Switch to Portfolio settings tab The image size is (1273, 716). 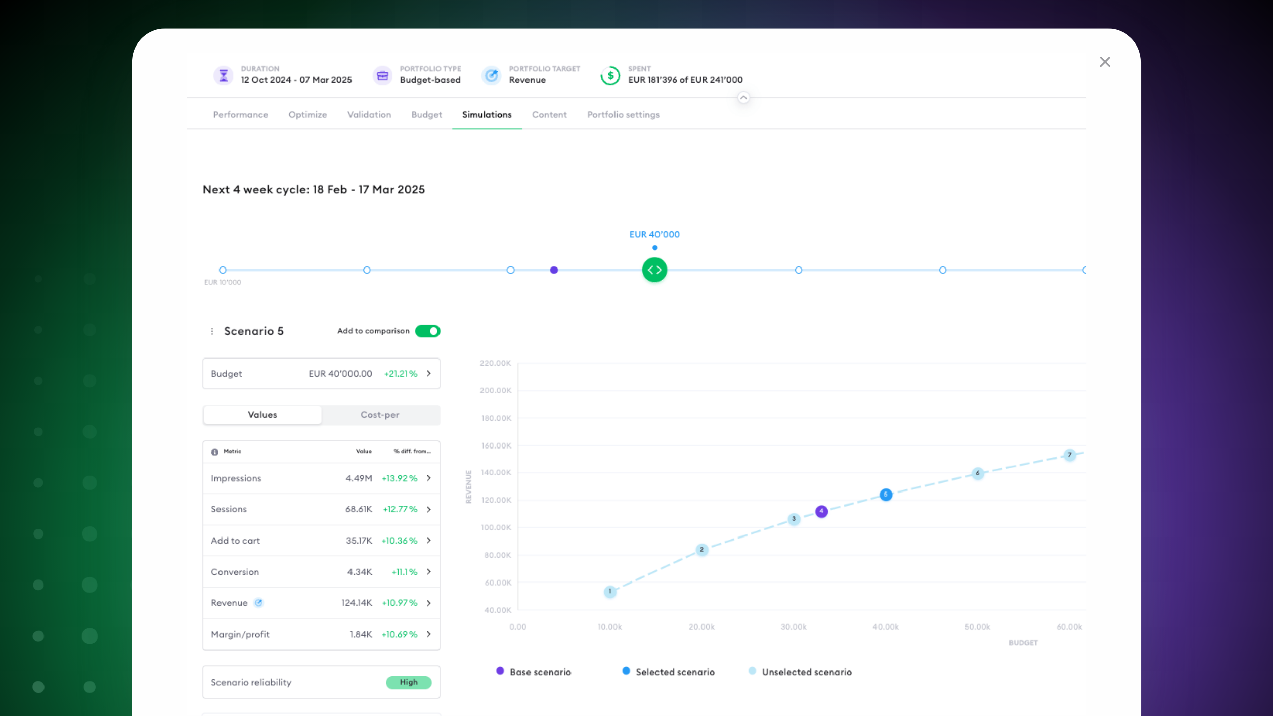coord(623,115)
